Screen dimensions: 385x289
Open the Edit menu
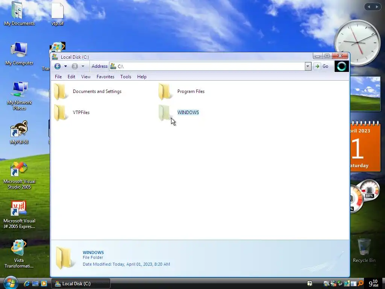(x=71, y=77)
